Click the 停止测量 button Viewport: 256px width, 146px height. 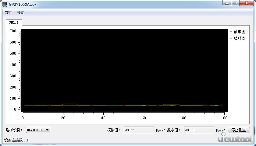[239, 130]
